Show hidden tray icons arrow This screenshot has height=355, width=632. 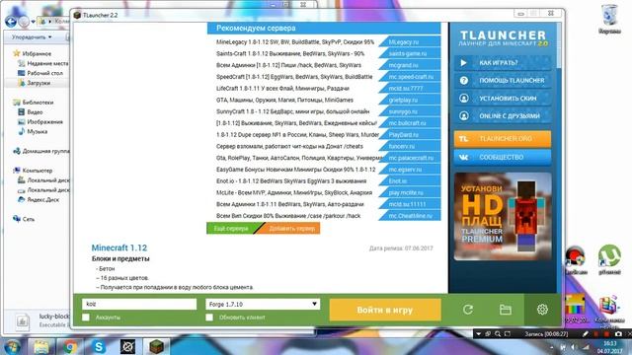click(x=551, y=346)
